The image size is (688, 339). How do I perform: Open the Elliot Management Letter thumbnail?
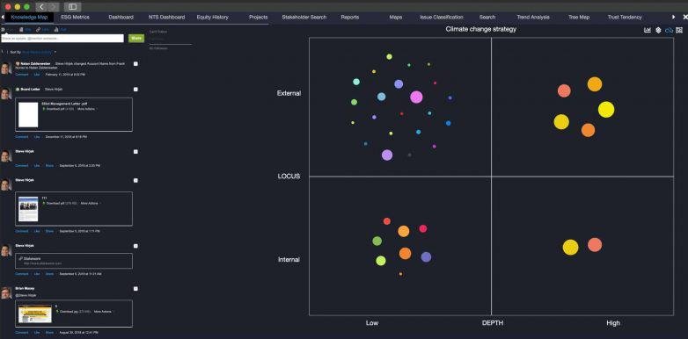(x=28, y=114)
